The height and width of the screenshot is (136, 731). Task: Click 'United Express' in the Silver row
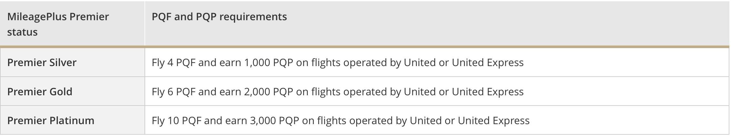487,63
